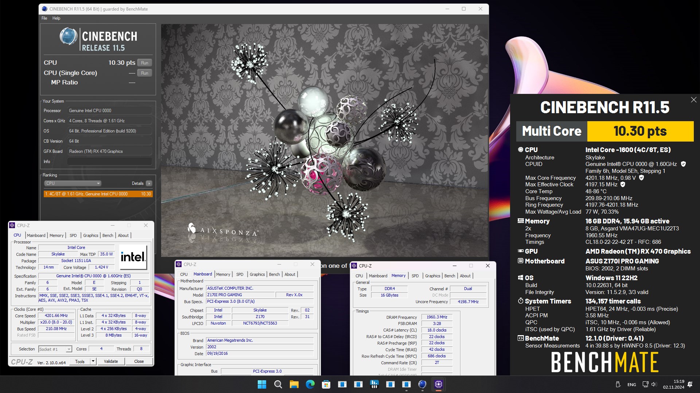Select ranking row '4C/8T @ 1.61 GHz'
Viewport: 700px width, 393px height.
click(98, 194)
